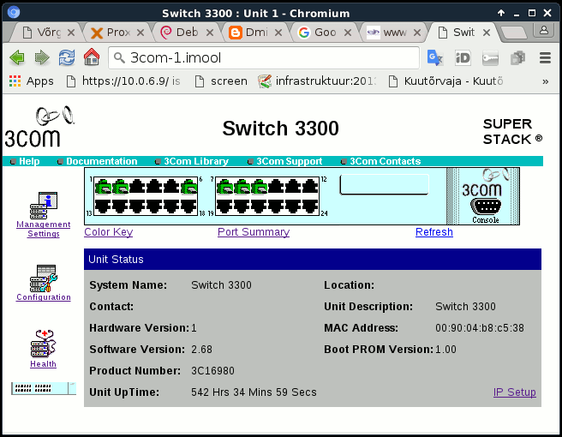
Task: Select port 8 on the switch
Action: point(242,187)
